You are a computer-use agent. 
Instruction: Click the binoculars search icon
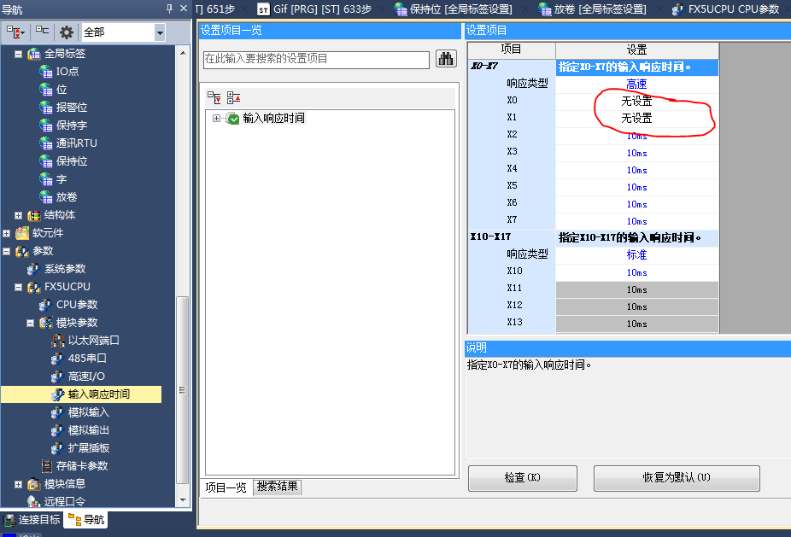click(446, 59)
